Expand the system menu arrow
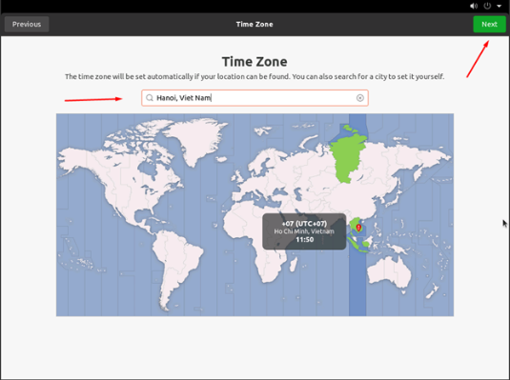The height and width of the screenshot is (380, 510). [x=499, y=6]
